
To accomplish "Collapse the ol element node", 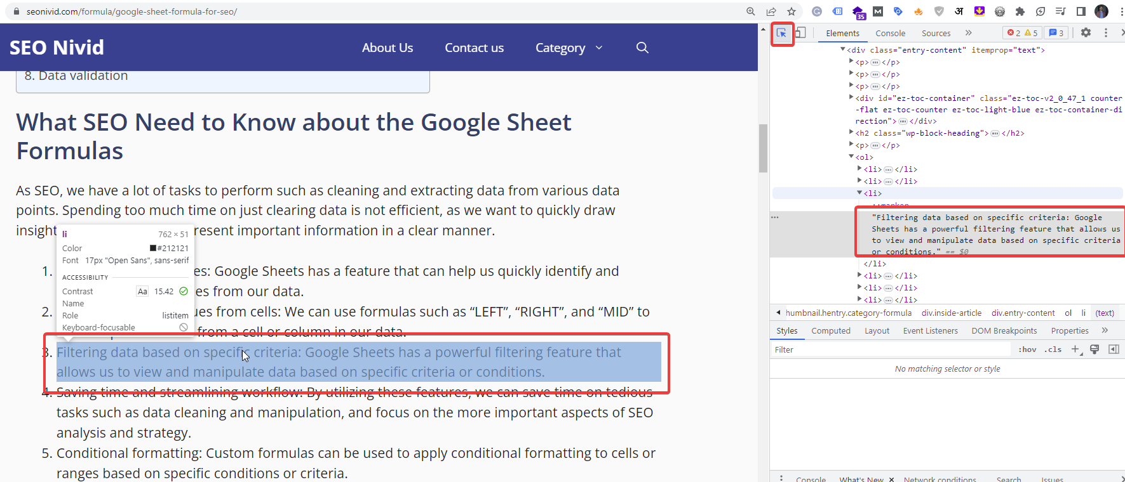I will [x=851, y=157].
